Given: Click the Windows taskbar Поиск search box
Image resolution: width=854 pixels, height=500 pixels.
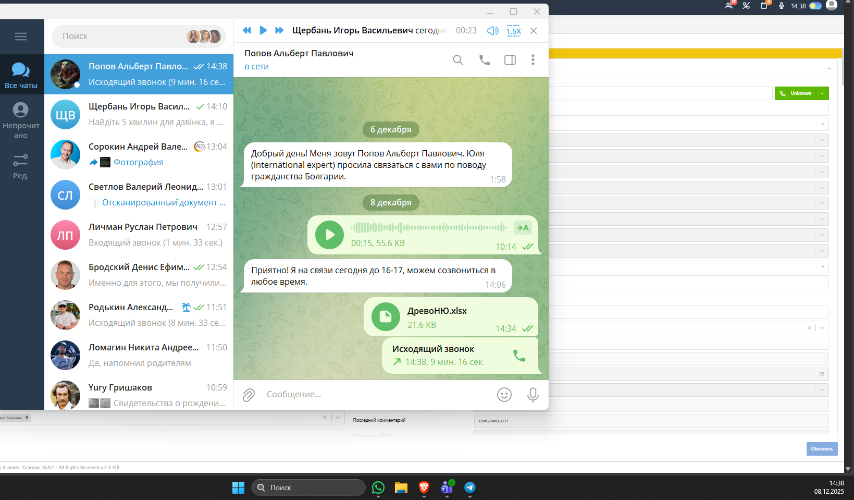Looking at the screenshot, I should click(x=308, y=487).
